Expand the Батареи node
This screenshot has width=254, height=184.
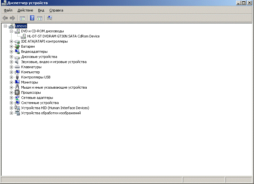point(11,46)
